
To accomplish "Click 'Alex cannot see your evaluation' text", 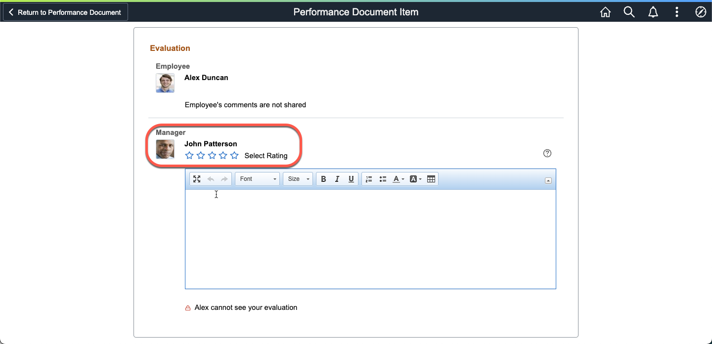I will [x=246, y=307].
